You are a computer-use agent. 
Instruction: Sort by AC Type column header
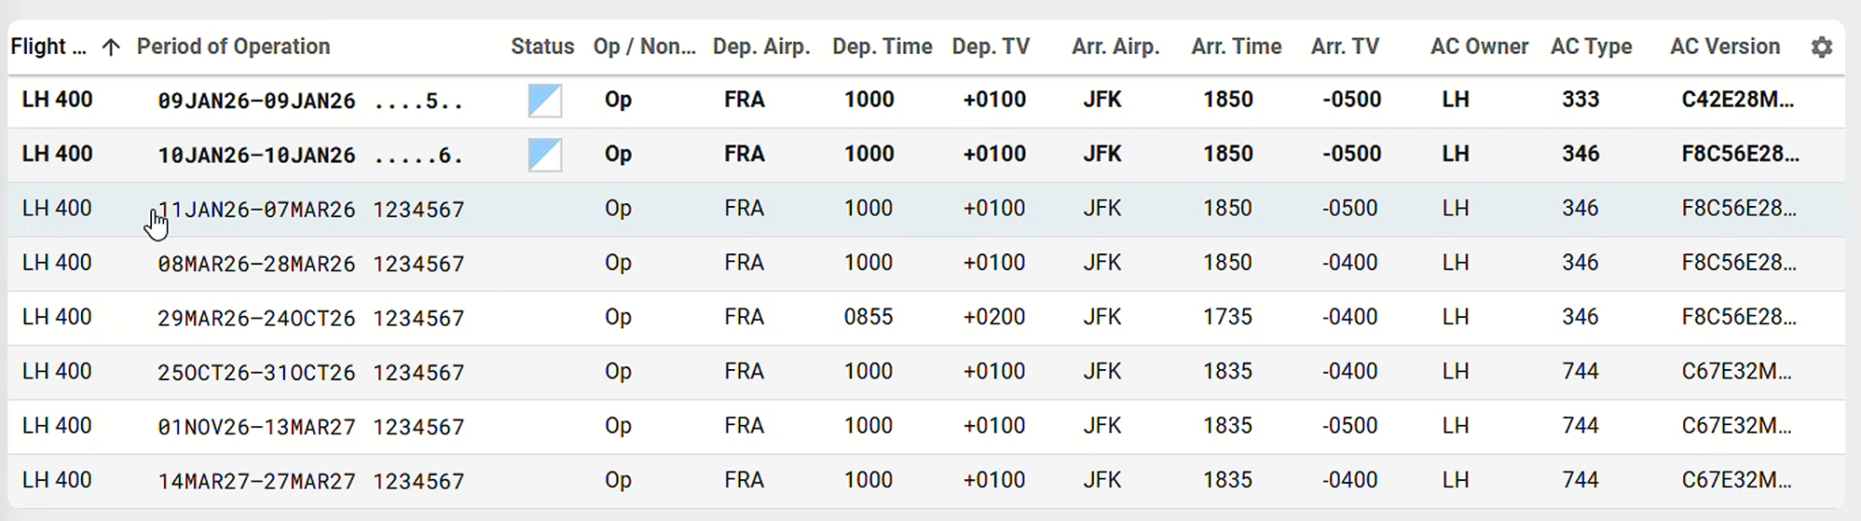(x=1591, y=47)
